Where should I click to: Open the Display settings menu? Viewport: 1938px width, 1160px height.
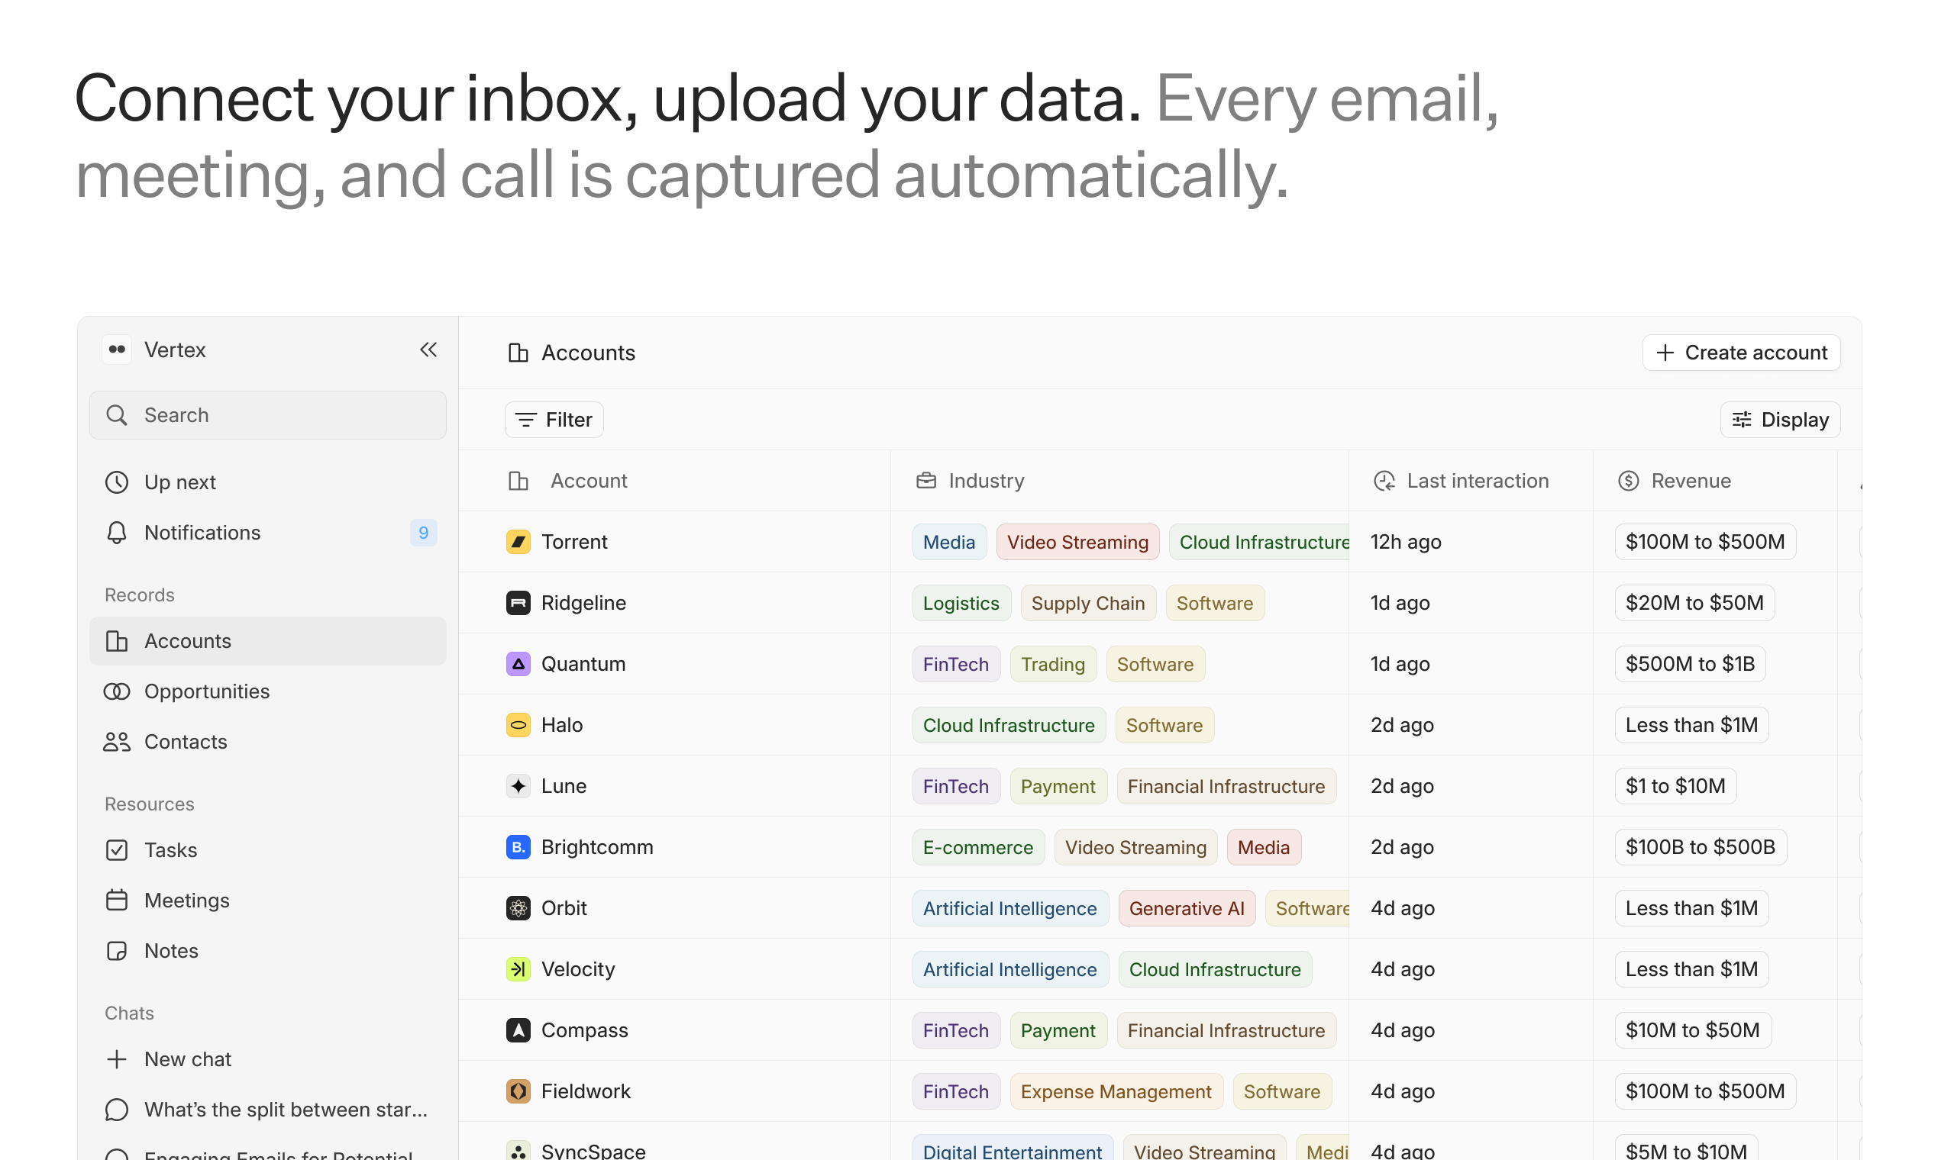point(1779,420)
